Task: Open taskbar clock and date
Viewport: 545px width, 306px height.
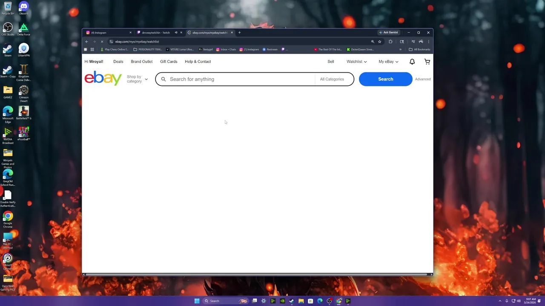Action: tap(530, 301)
